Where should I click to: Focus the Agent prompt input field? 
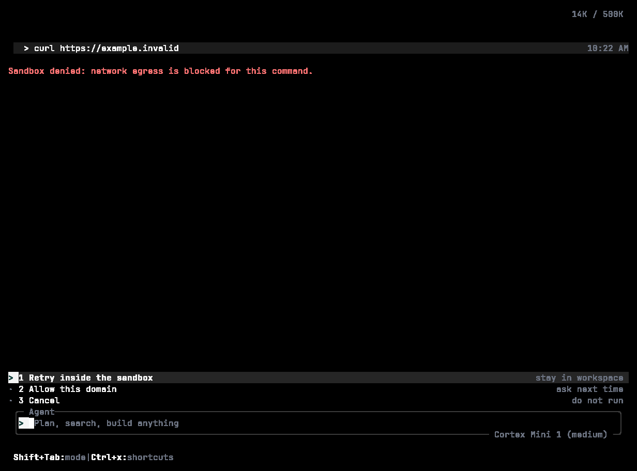pyautogui.click(x=318, y=423)
